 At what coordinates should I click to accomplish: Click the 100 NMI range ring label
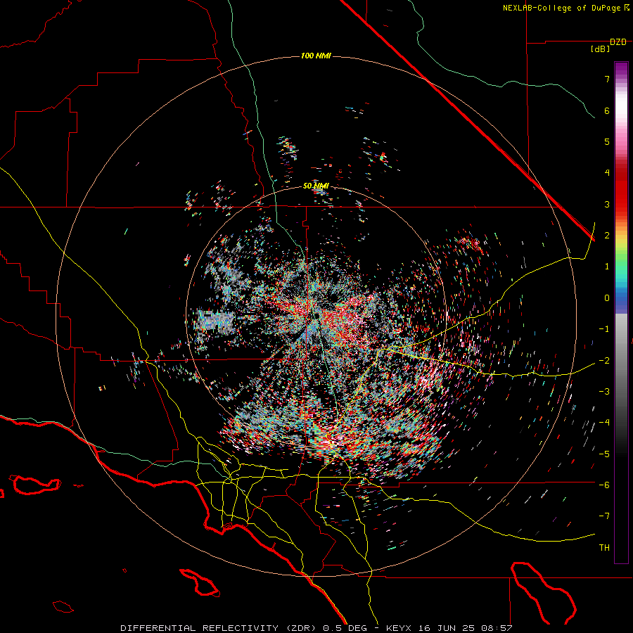click(x=316, y=56)
